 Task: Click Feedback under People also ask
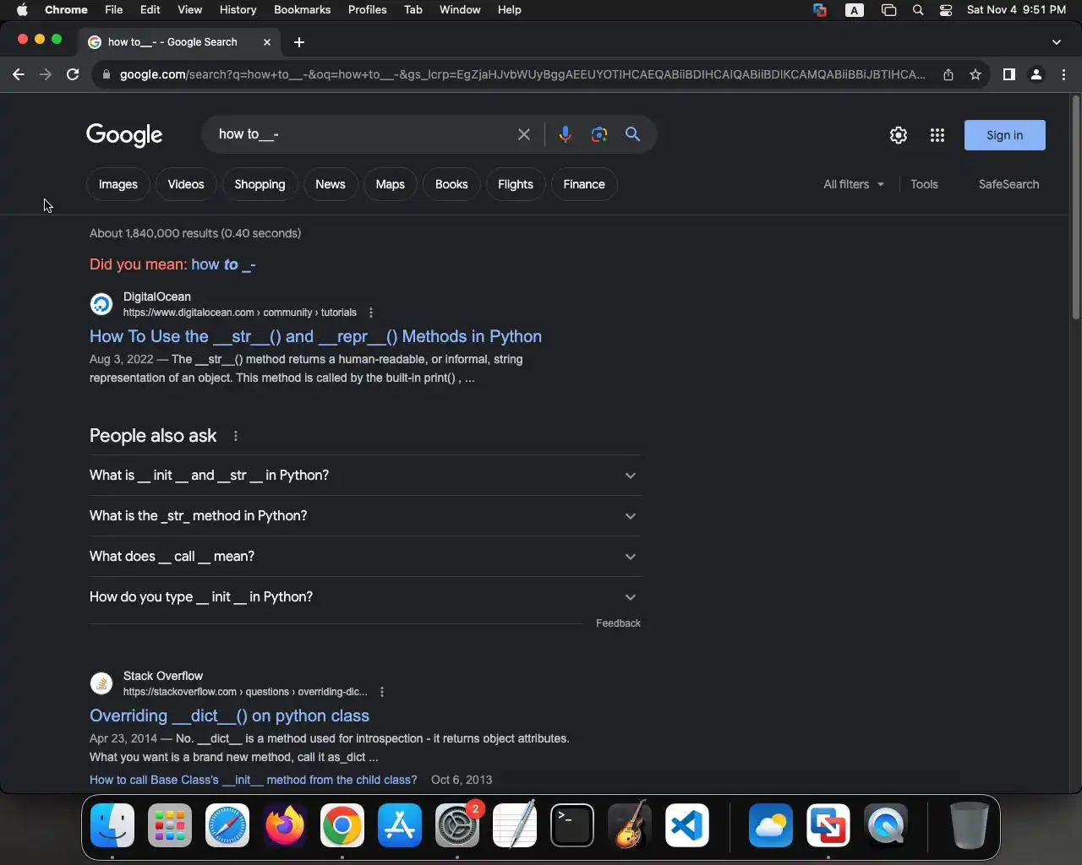[618, 623]
